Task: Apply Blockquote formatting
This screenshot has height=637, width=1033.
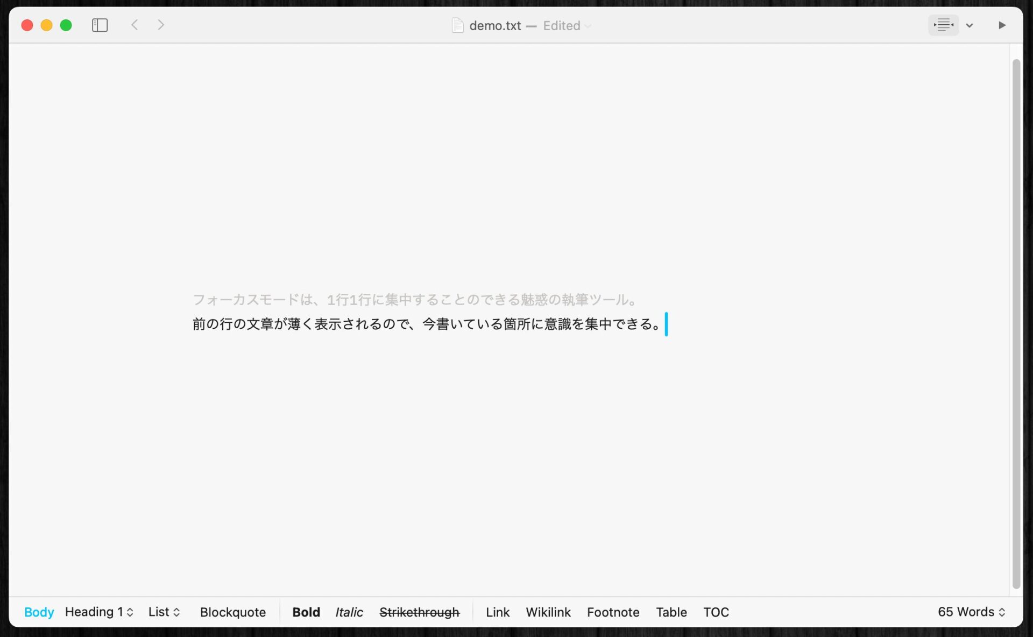Action: [x=232, y=612]
